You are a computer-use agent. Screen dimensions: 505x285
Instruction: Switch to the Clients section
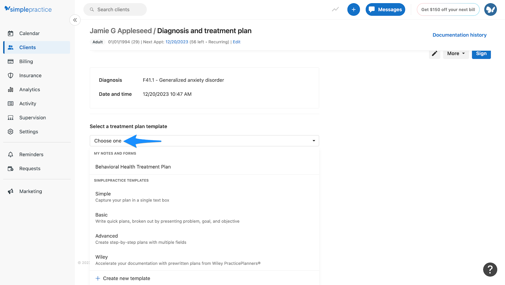[27, 47]
